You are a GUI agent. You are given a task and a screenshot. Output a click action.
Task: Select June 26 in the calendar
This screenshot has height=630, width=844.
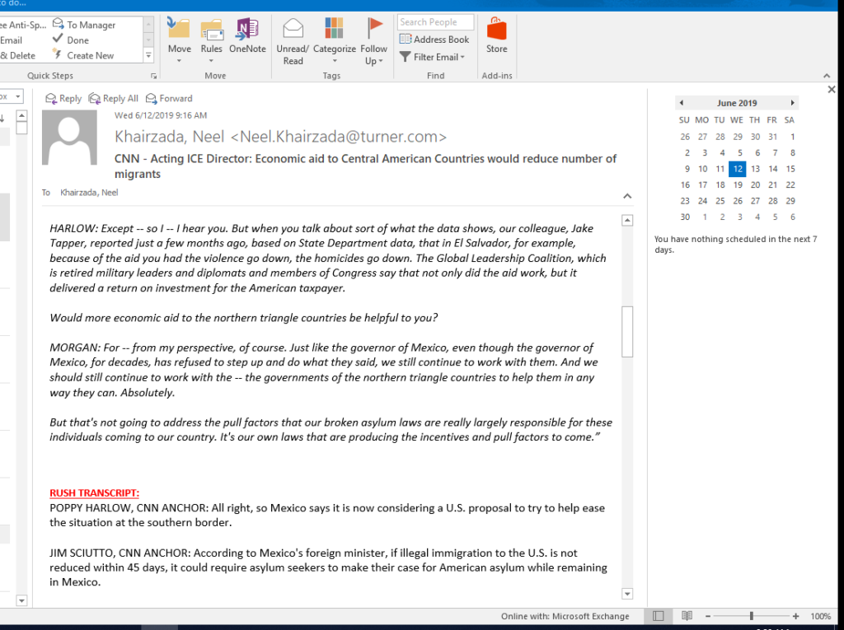click(x=738, y=201)
